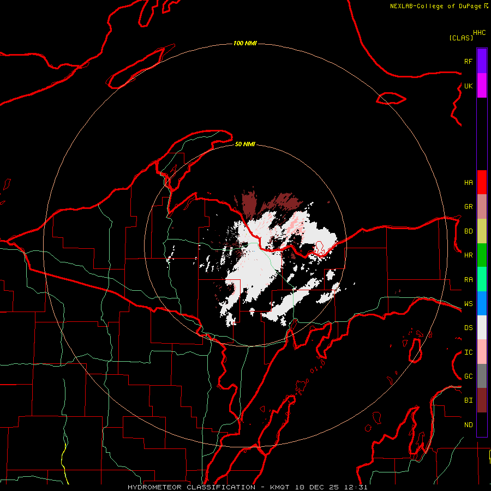491x491 pixels.
Task: Click the HA red legend color block
Action: click(482, 182)
